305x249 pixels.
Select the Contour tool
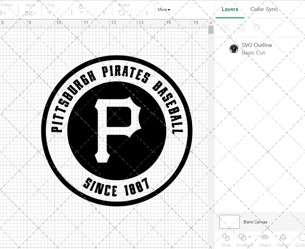pyautogui.click(x=300, y=240)
